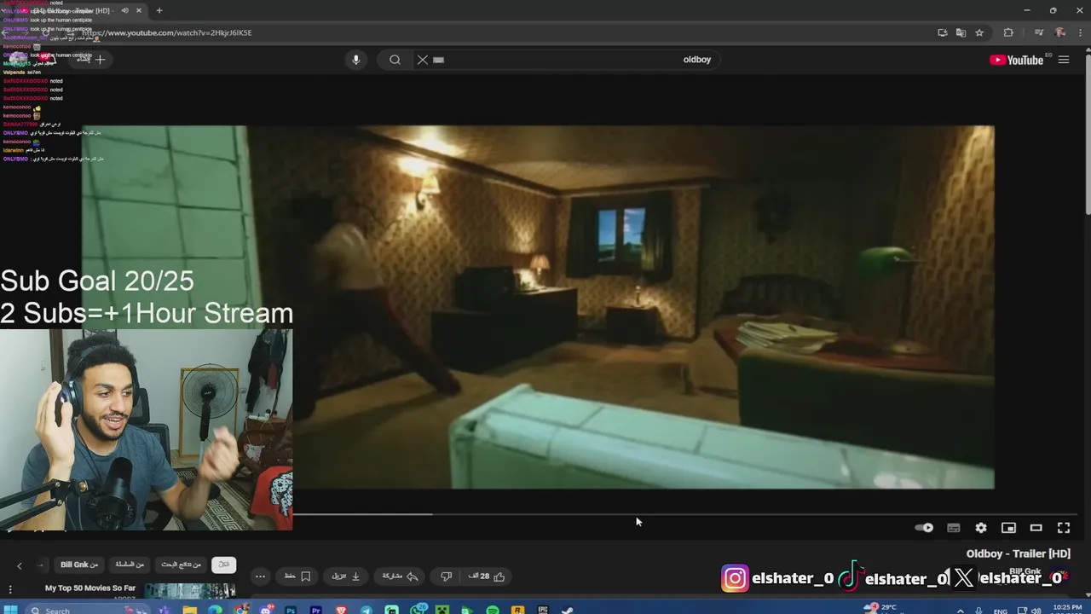Click the install/cast icon in address bar
This screenshot has height=614, width=1091.
tap(942, 32)
